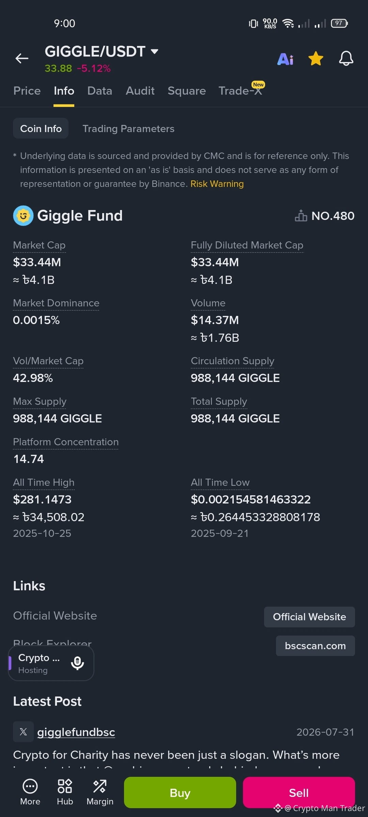Select Trading Parameters sub-tab
Viewport: 368px width, 817px height.
point(128,129)
